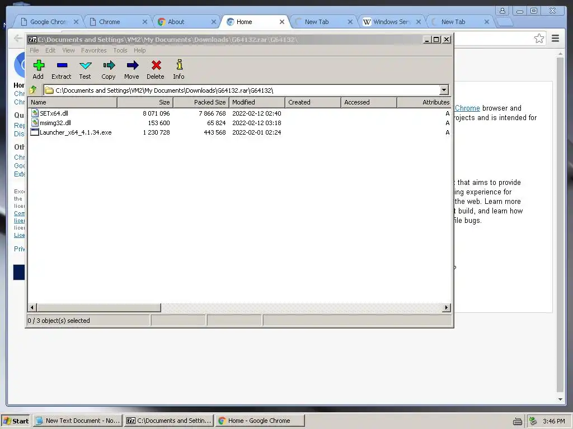Click packed size 443 568 cell

214,132
